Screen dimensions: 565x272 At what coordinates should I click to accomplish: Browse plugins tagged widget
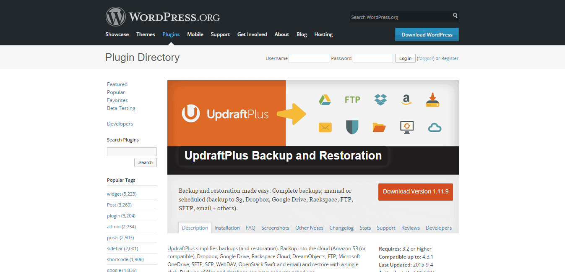114,194
